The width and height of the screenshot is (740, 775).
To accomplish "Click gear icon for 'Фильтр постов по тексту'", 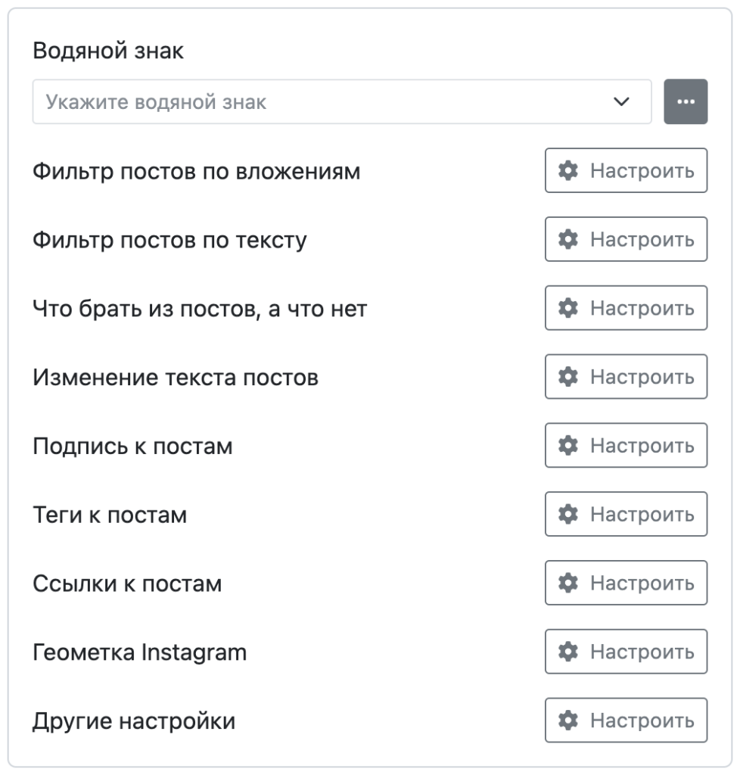I will point(567,240).
